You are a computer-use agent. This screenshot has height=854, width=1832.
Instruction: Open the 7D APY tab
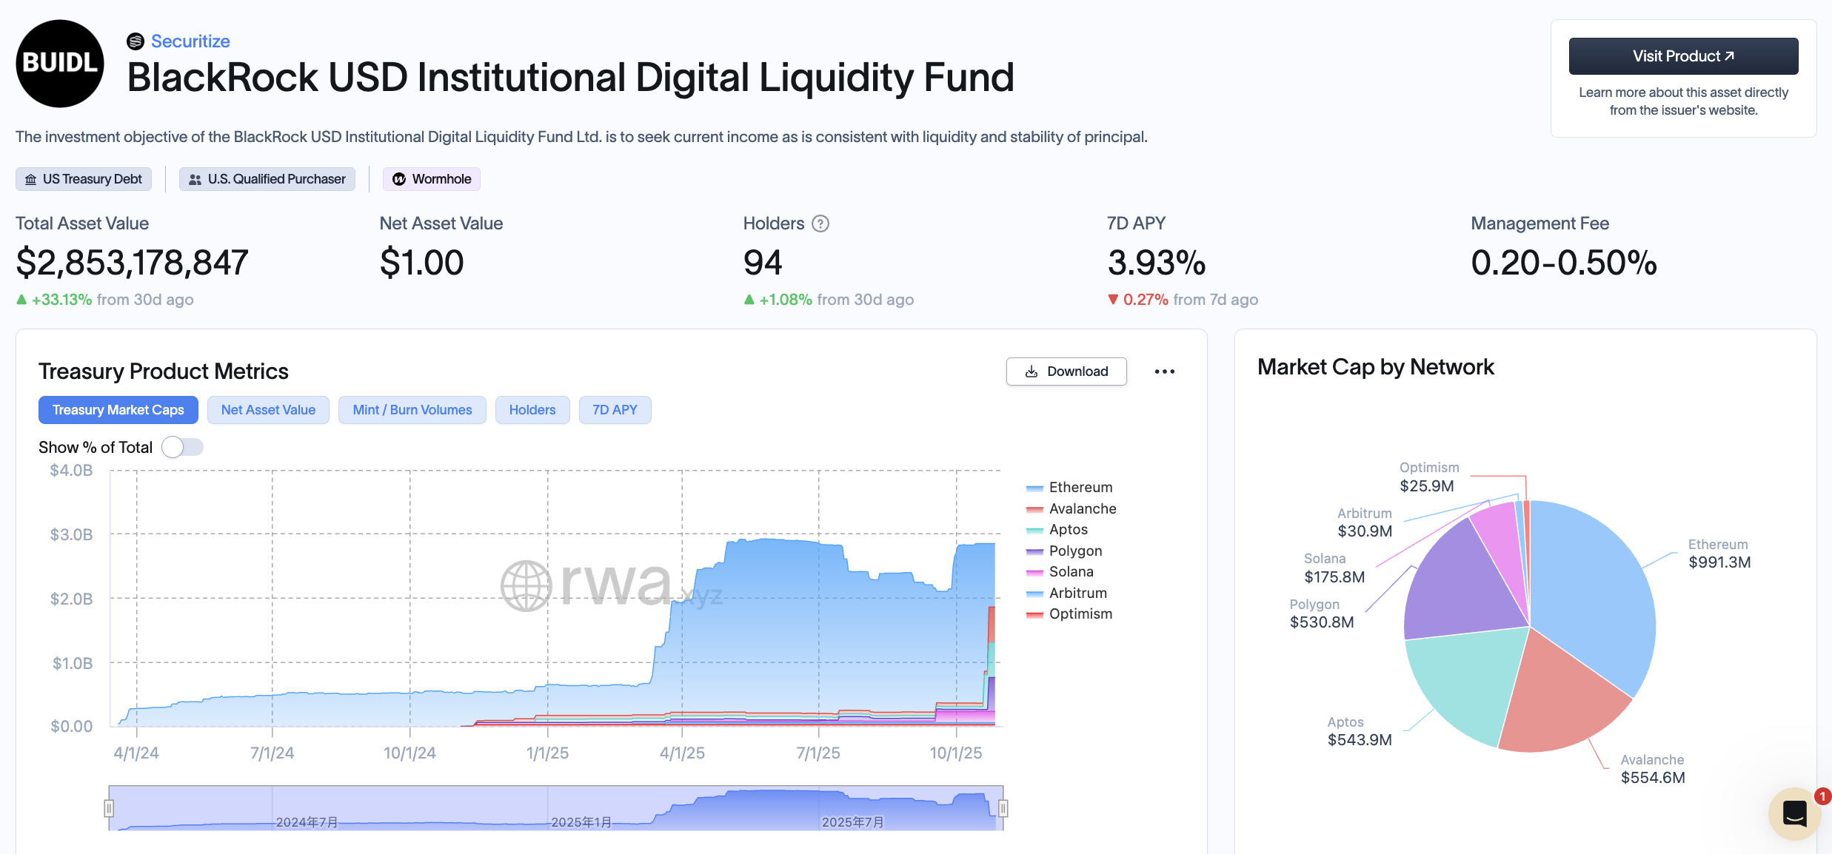pyautogui.click(x=615, y=410)
